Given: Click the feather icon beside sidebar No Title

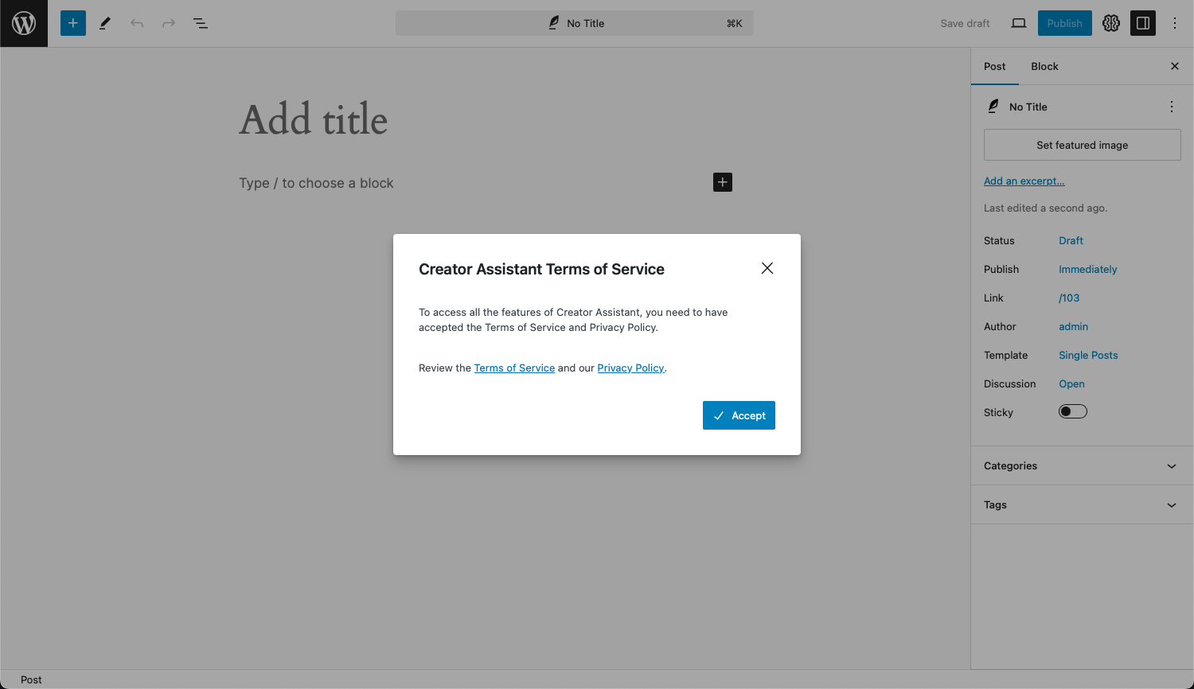Looking at the screenshot, I should tap(993, 106).
